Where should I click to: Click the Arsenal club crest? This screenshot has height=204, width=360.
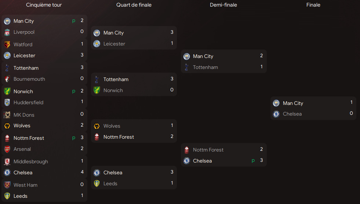7,149
